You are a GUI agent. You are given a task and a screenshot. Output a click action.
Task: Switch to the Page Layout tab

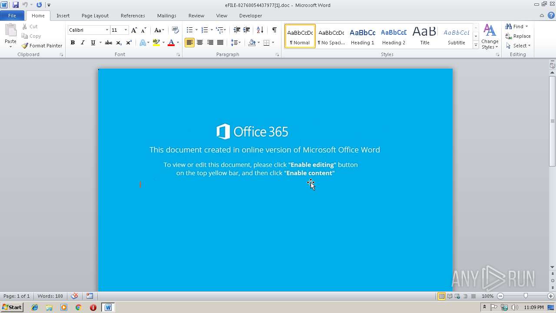click(95, 16)
